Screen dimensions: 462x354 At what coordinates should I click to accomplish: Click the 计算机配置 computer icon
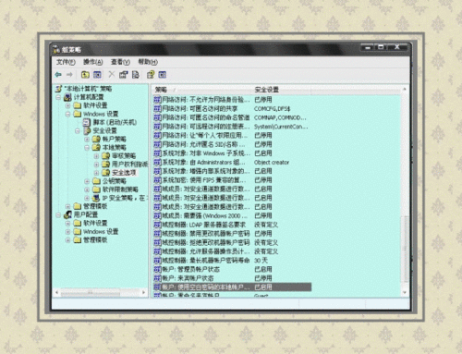(x=67, y=97)
